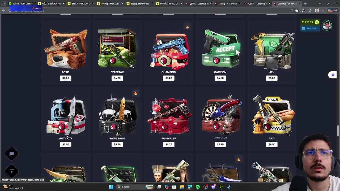The width and height of the screenshot is (340, 191).
Task: Switch to the Bayşaş İstanbul 216 tab
Action: tap(139, 4)
